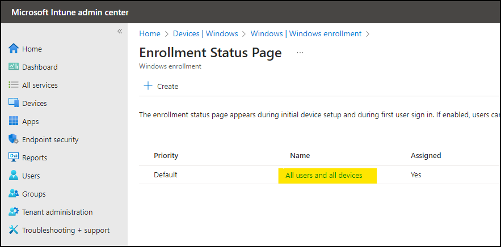Open Home in the navigation menu

point(32,49)
